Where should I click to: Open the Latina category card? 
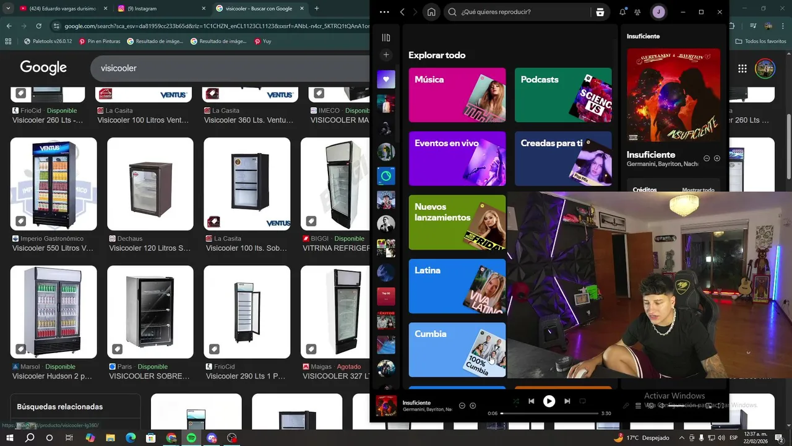(x=457, y=286)
